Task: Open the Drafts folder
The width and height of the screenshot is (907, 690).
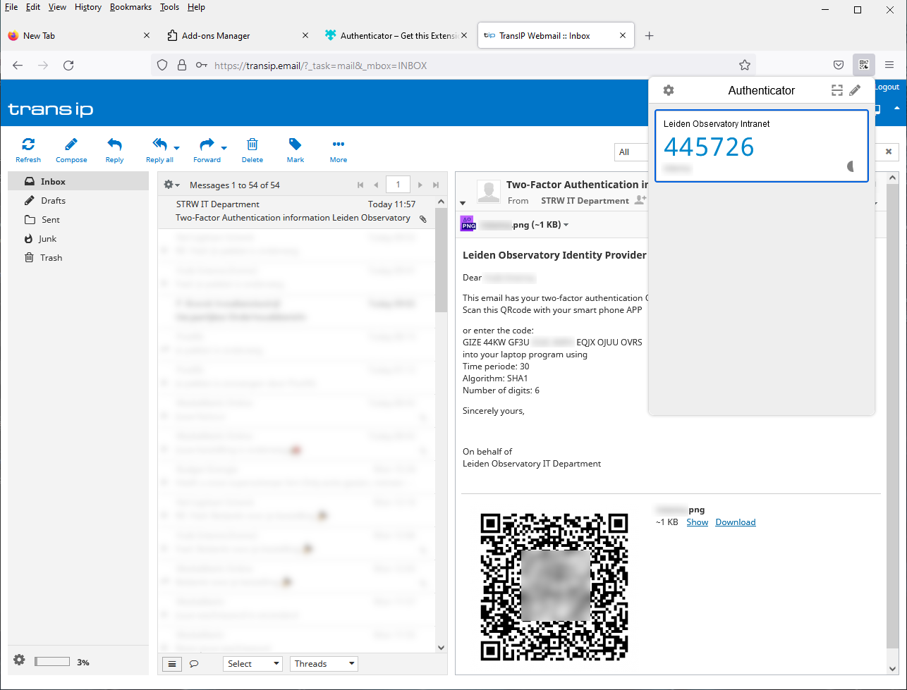Action: click(x=53, y=201)
